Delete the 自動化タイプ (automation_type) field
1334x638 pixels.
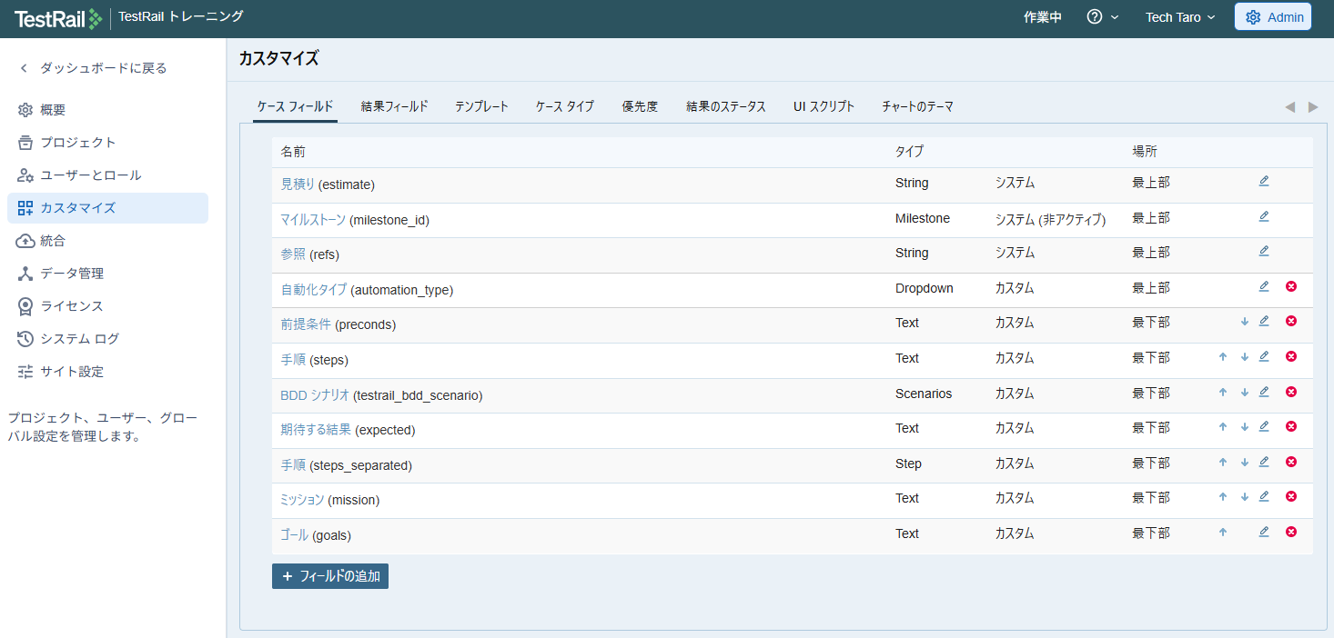(x=1290, y=287)
